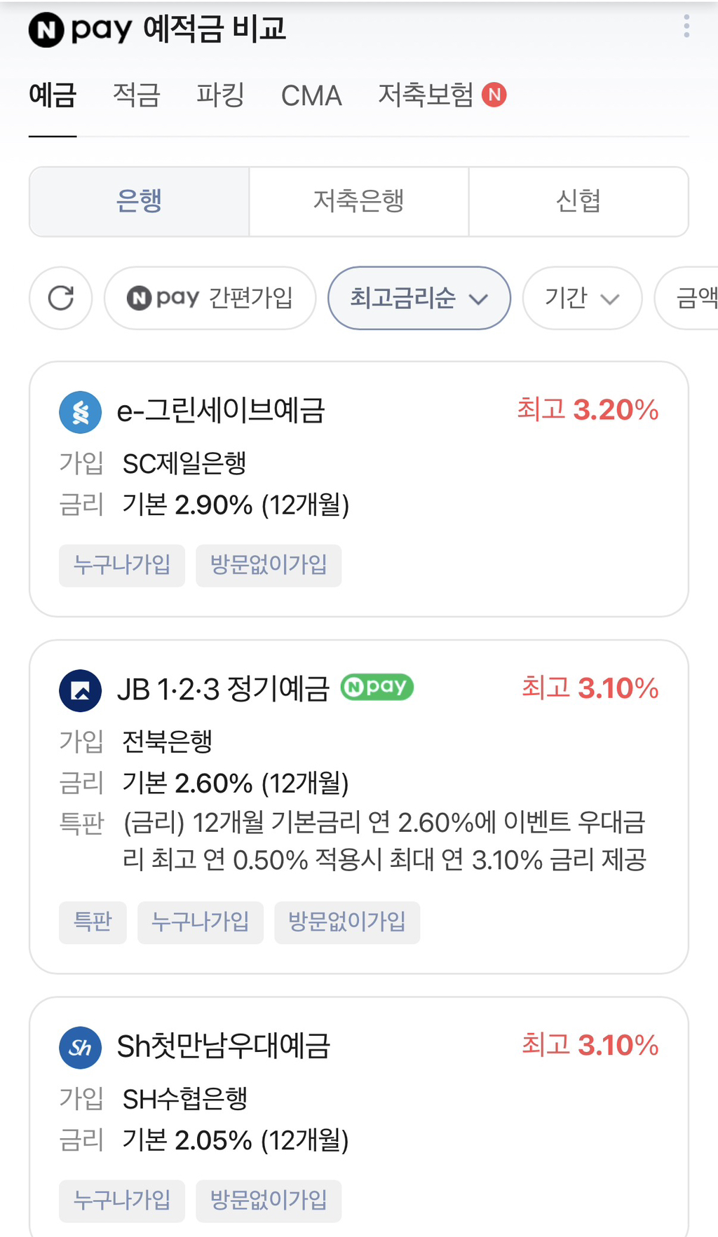This screenshot has width=718, height=1237.
Task: Select the 저축은행 segment
Action: pyautogui.click(x=358, y=202)
